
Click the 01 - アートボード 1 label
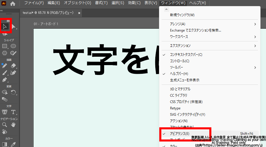[x=46, y=24]
